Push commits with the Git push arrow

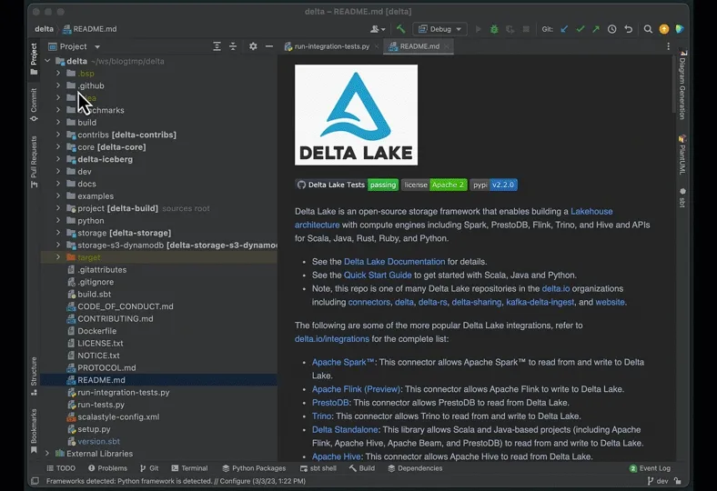(x=596, y=29)
